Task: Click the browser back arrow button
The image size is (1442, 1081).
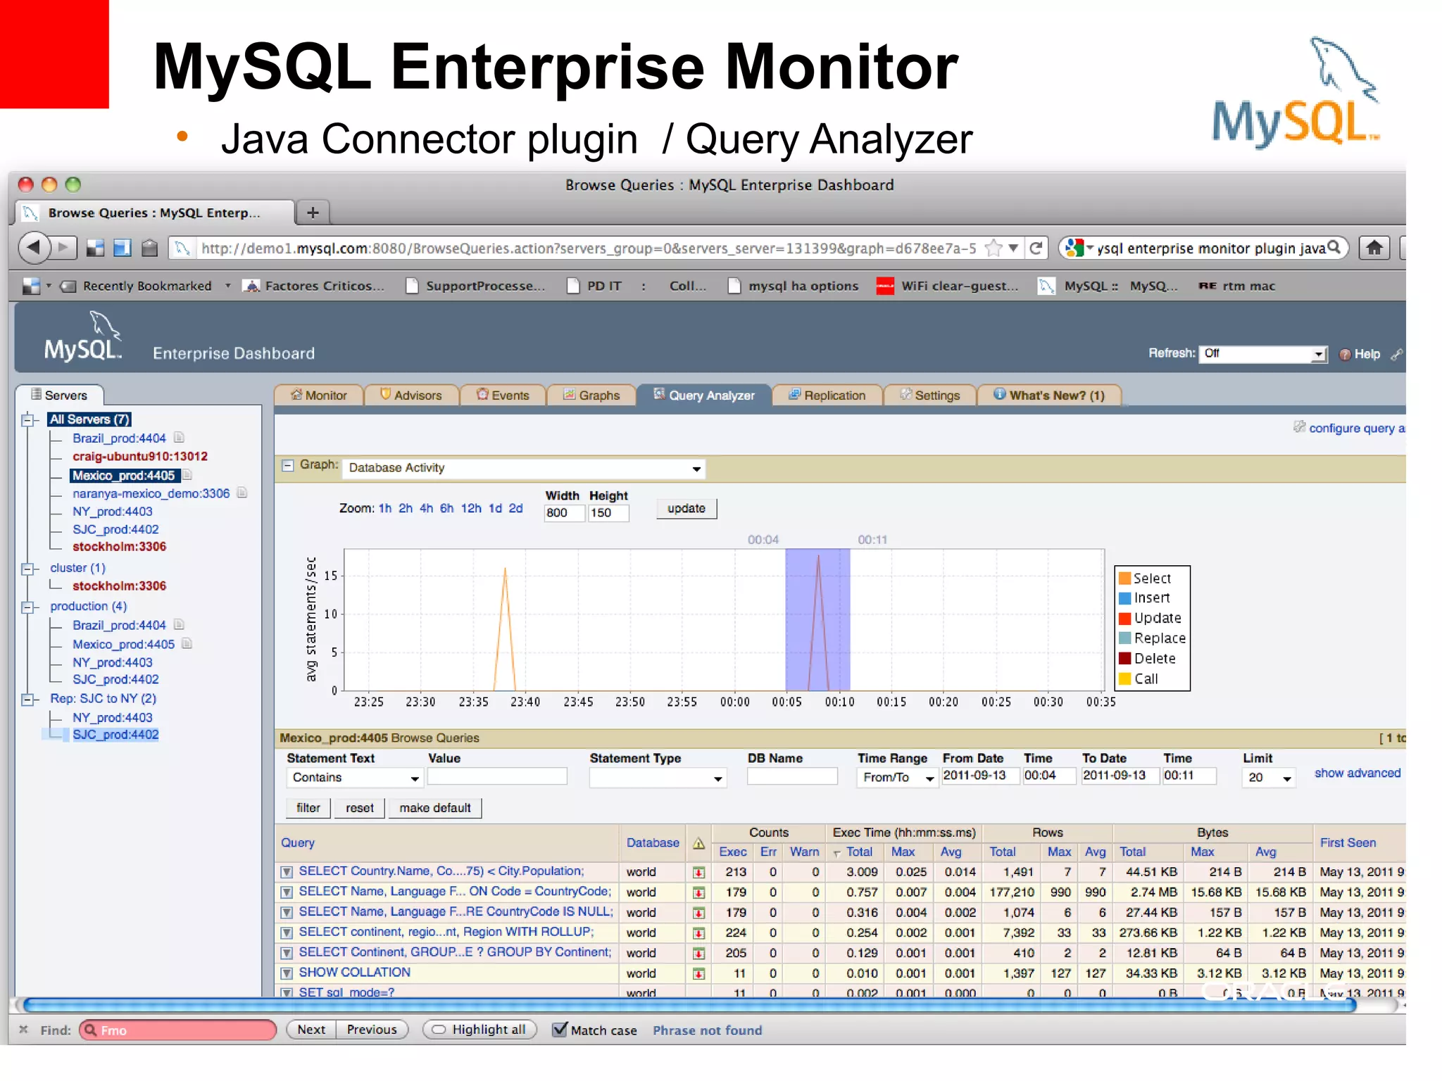Action: click(x=33, y=248)
